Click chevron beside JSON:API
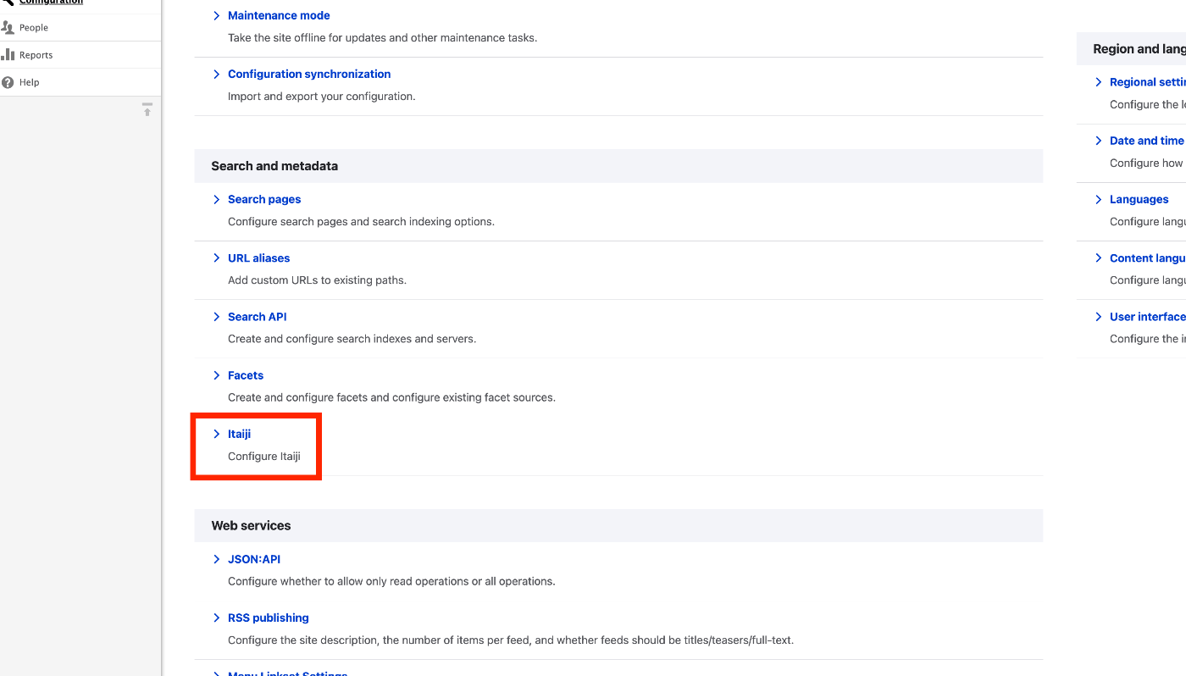Image resolution: width=1186 pixels, height=676 pixels. pyautogui.click(x=217, y=559)
